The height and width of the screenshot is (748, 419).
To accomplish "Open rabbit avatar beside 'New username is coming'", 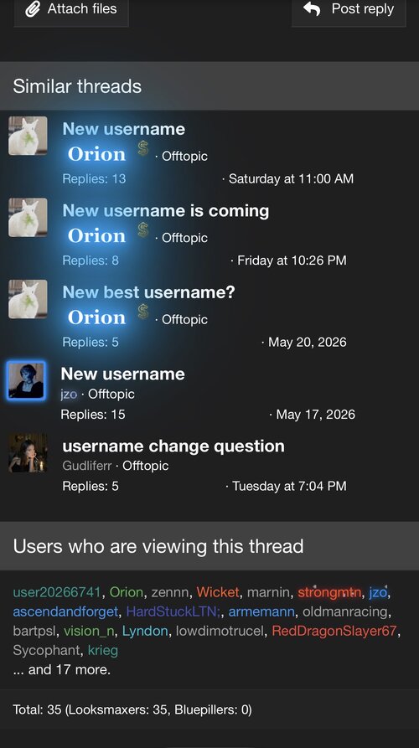I will pos(28,217).
